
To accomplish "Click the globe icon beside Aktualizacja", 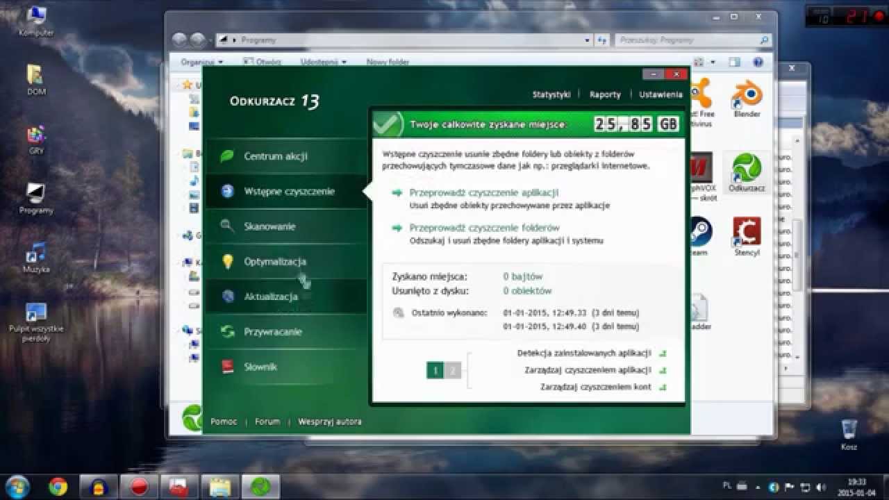I will [x=227, y=297].
